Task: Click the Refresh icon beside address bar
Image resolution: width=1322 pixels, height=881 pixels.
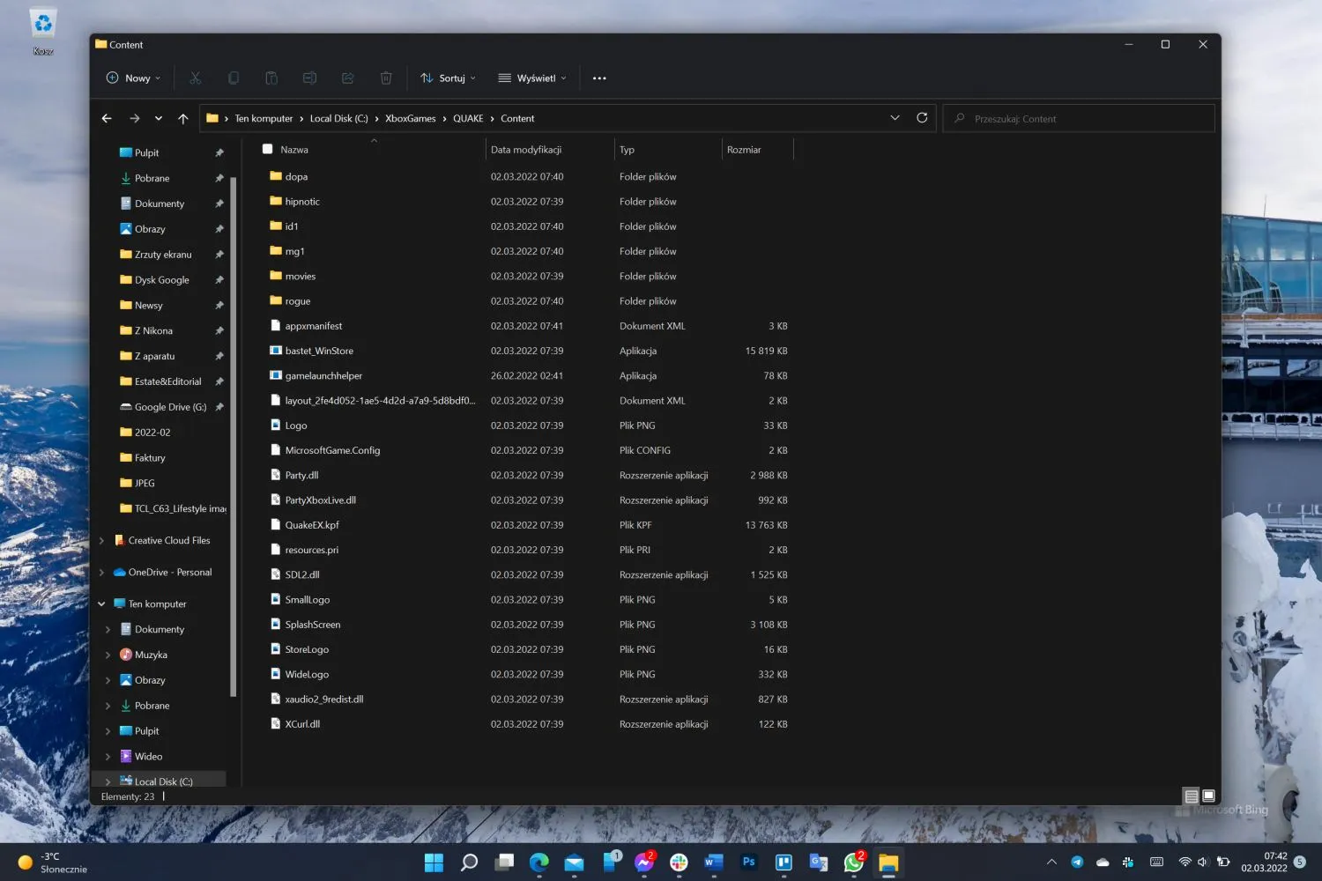Action: [x=922, y=118]
